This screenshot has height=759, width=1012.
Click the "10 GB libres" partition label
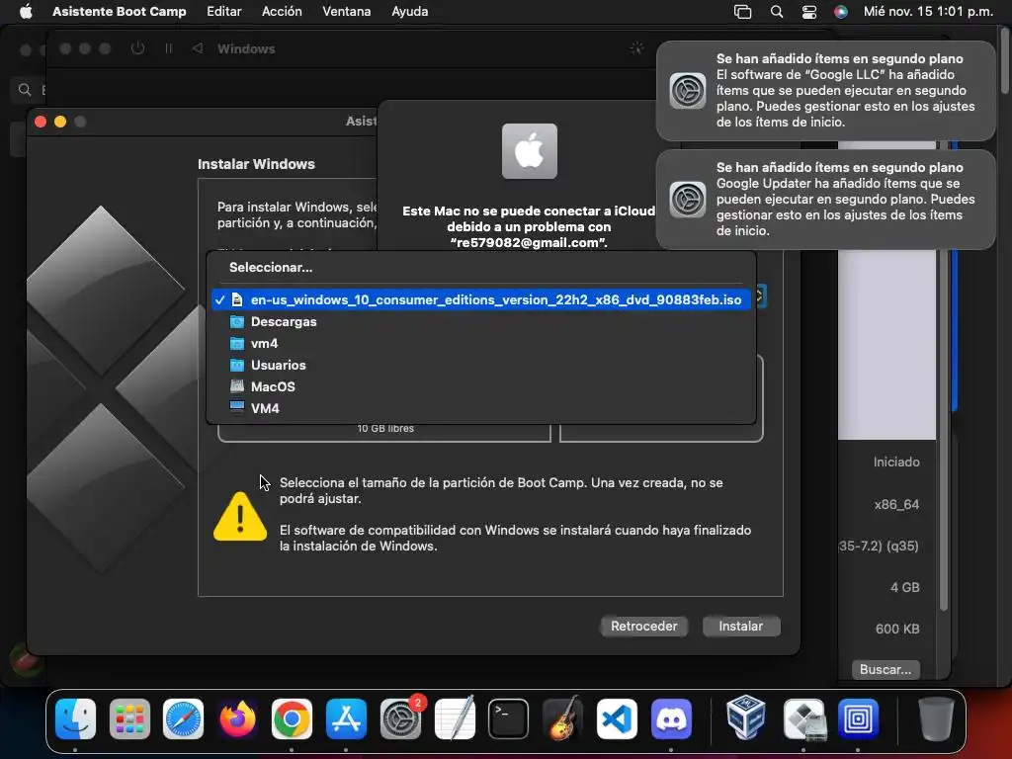coord(385,429)
